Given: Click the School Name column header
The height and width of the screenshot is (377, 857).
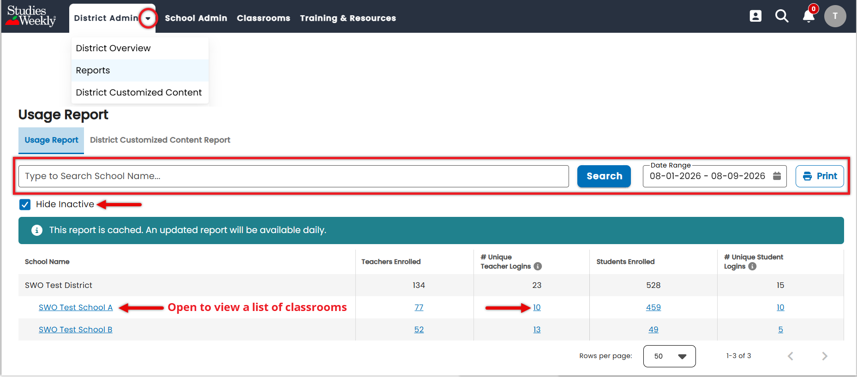Looking at the screenshot, I should coord(47,262).
